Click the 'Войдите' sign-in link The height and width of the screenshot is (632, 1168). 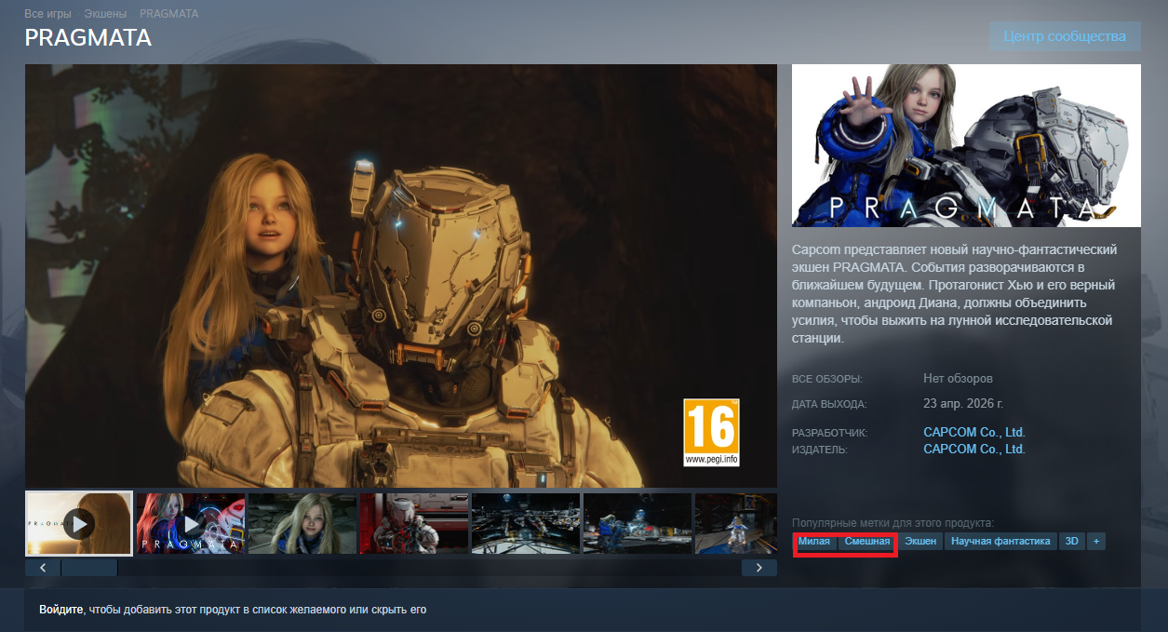(x=61, y=610)
